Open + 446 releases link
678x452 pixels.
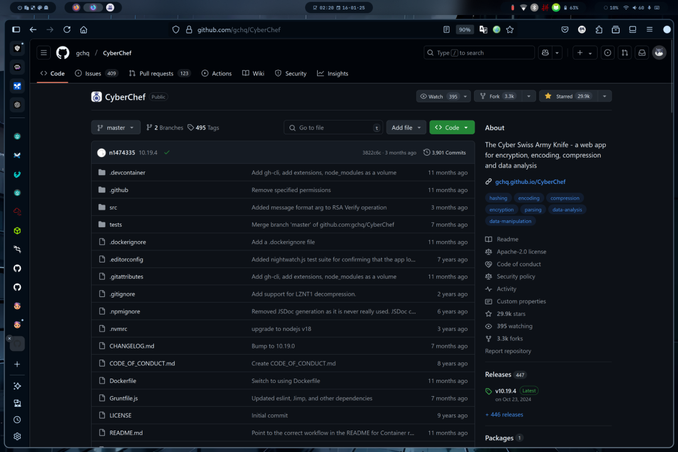coord(504,414)
